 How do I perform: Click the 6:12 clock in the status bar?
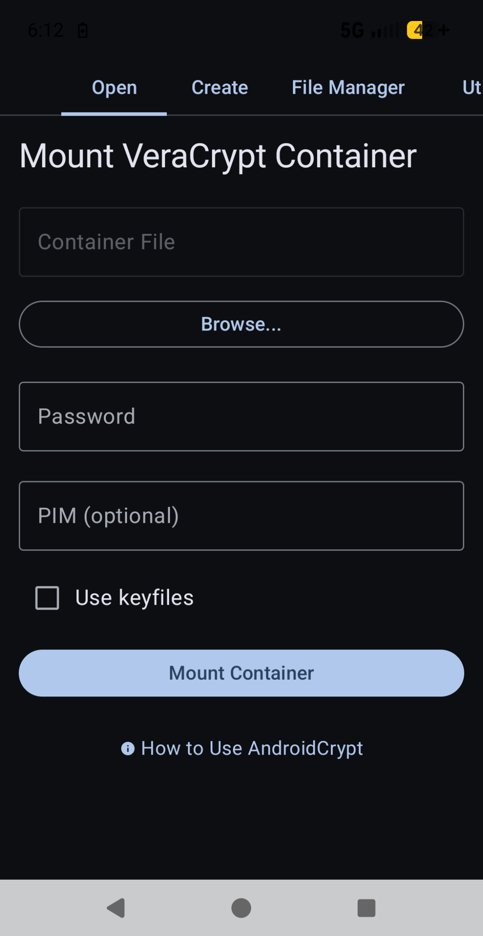click(46, 31)
